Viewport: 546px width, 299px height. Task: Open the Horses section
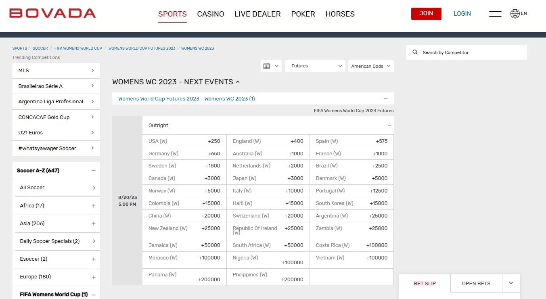point(340,14)
